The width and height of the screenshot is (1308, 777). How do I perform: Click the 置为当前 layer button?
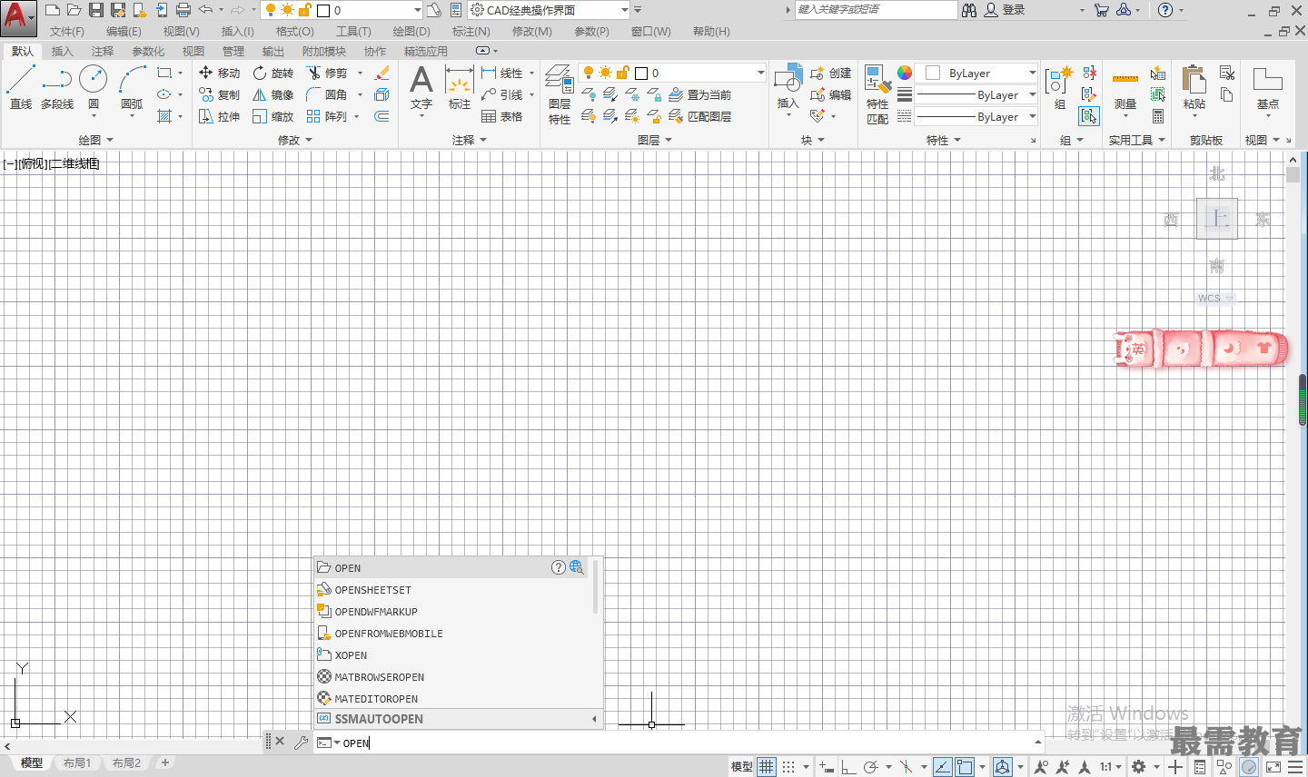(x=700, y=94)
